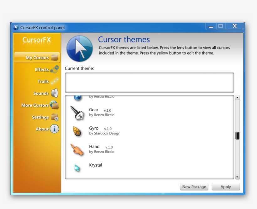Click the About info icon
This screenshot has width=257, height=209.
click(x=54, y=129)
